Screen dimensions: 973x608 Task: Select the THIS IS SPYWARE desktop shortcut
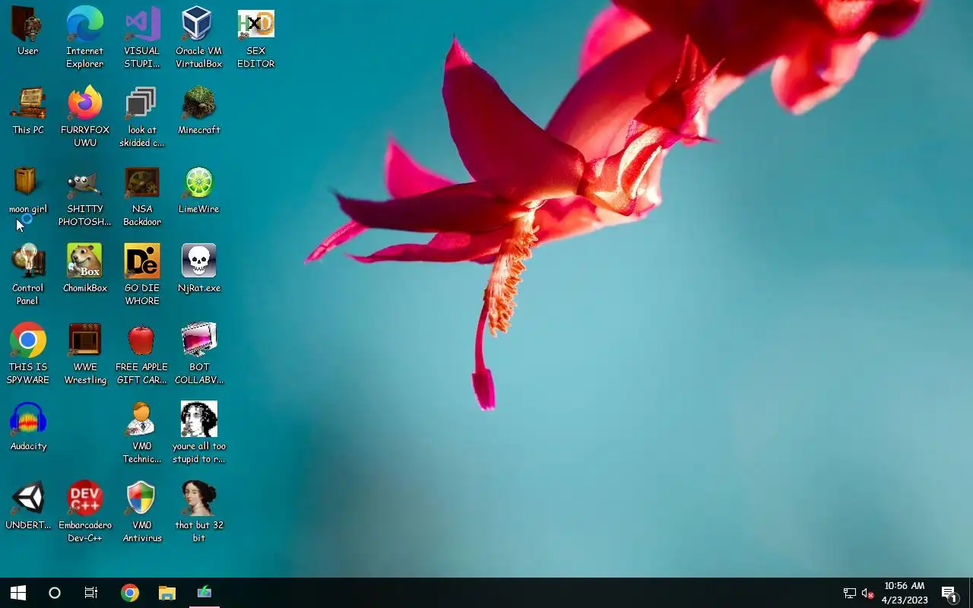(x=28, y=354)
